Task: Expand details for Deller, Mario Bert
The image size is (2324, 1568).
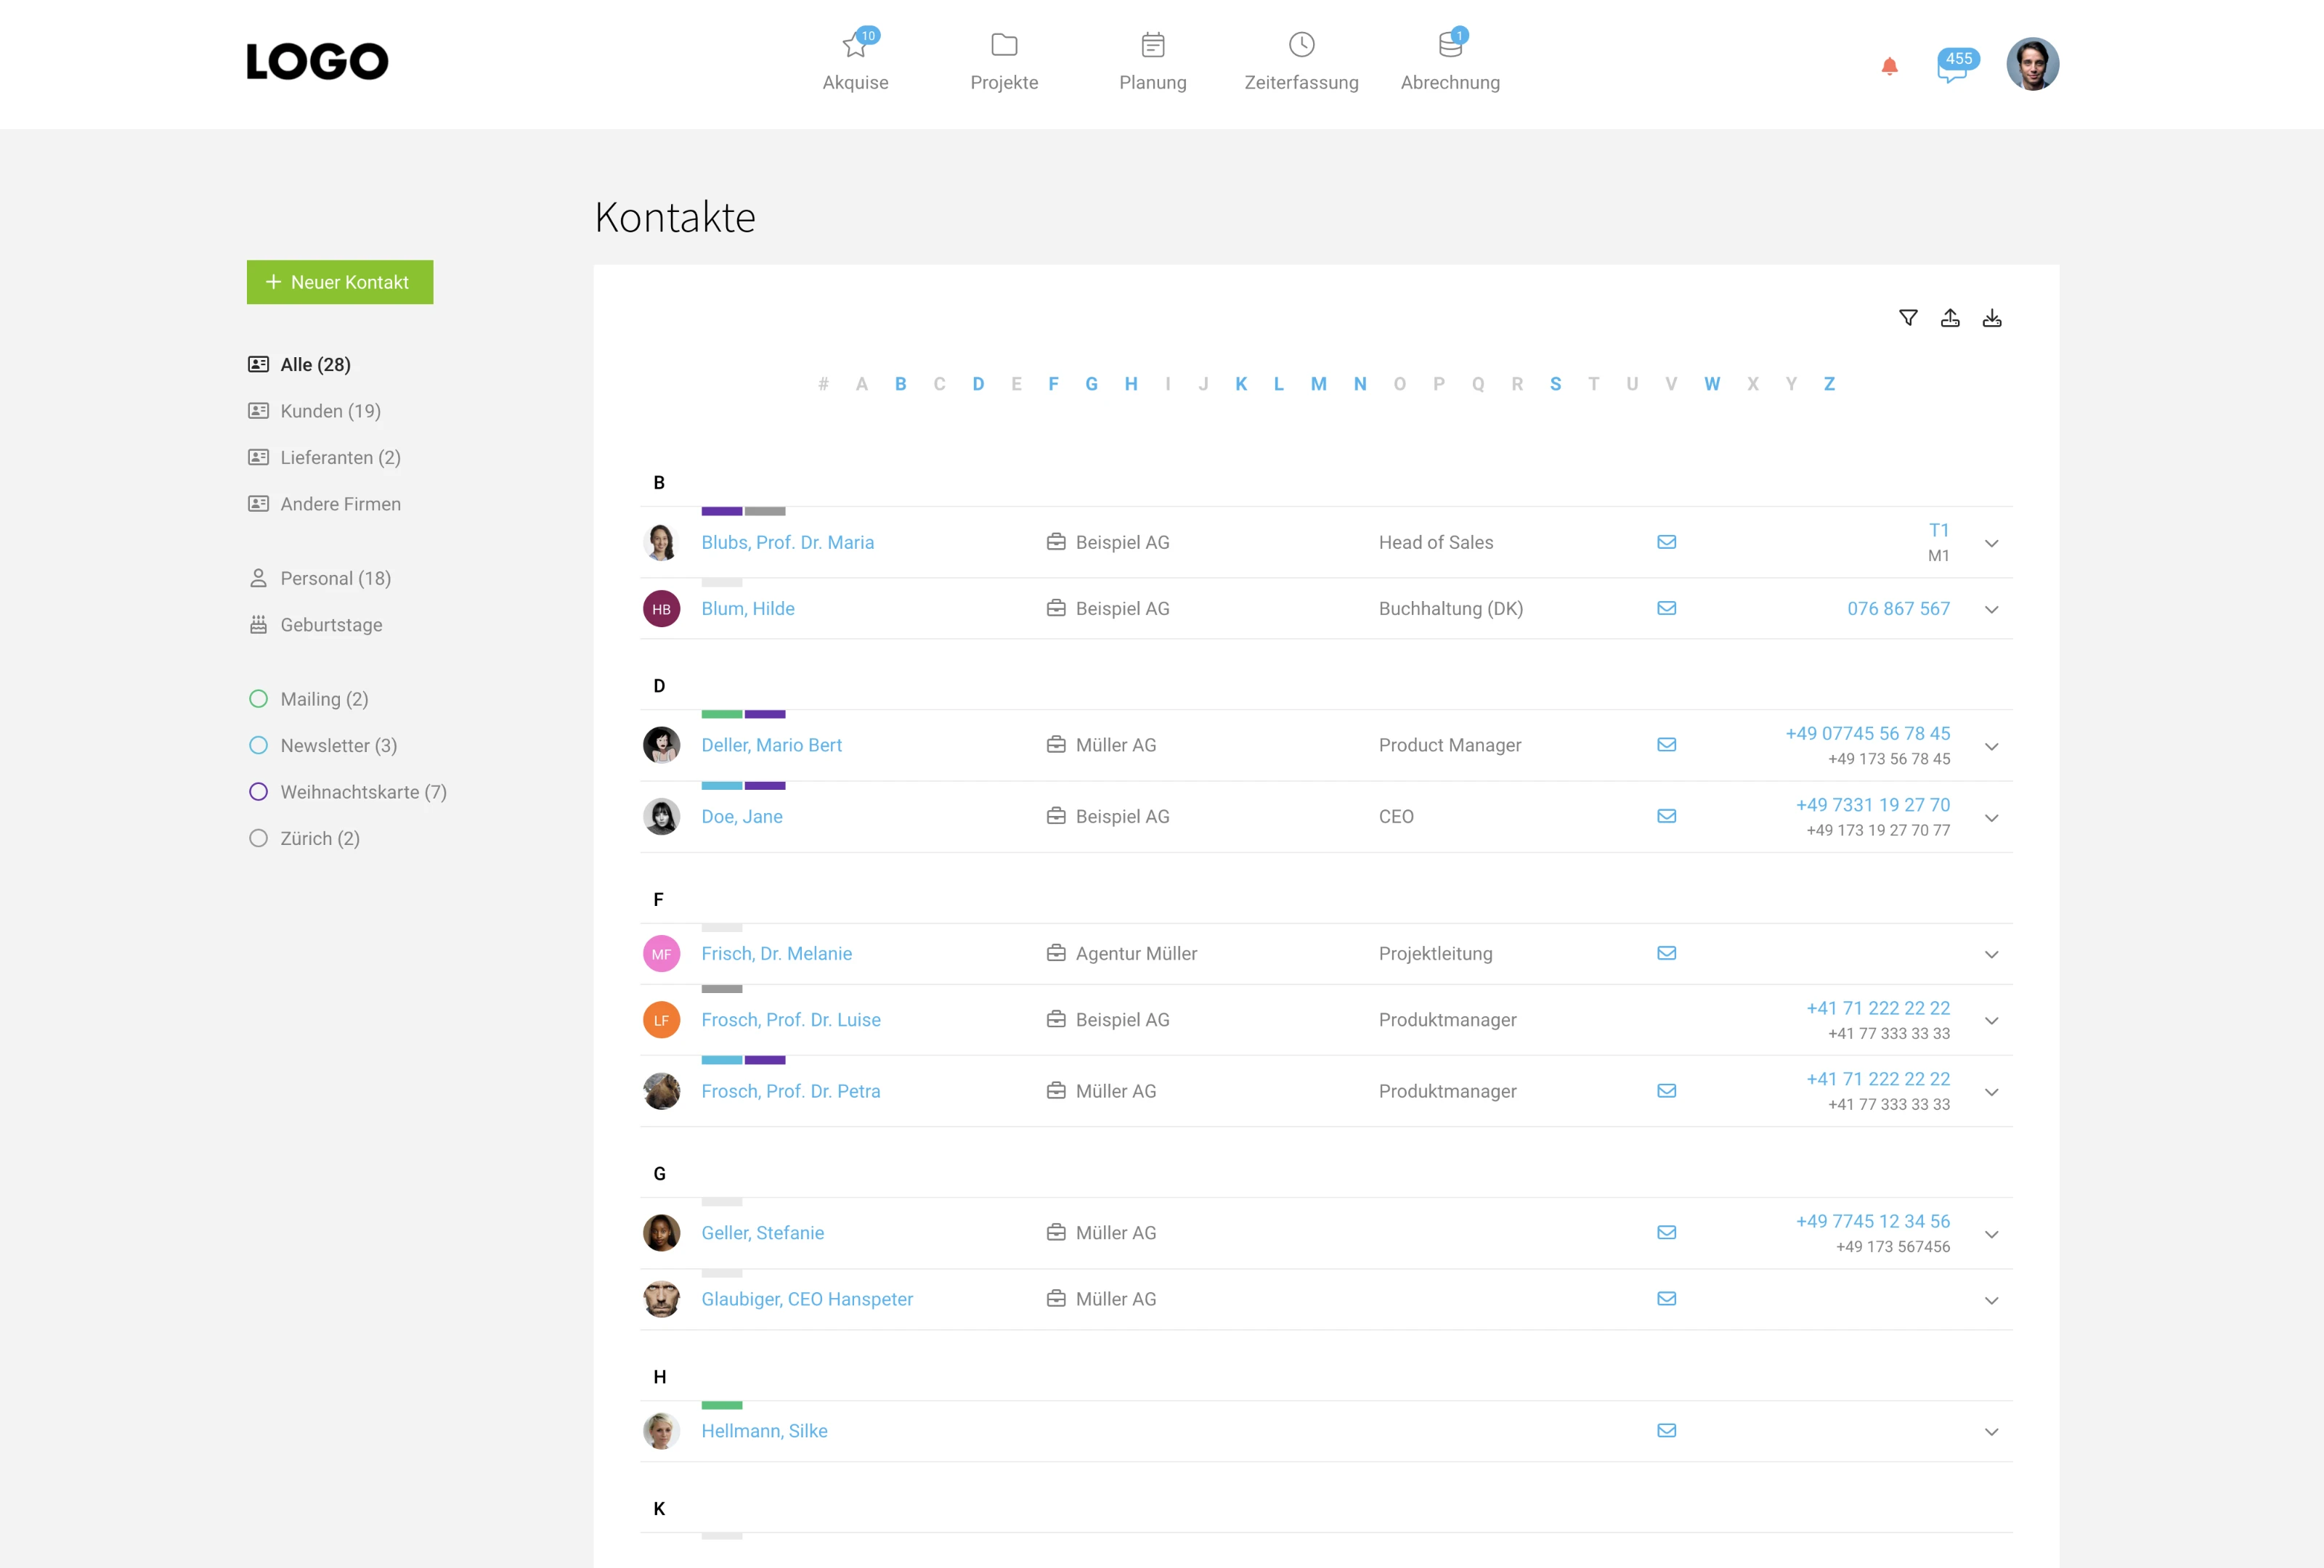Action: (1991, 746)
